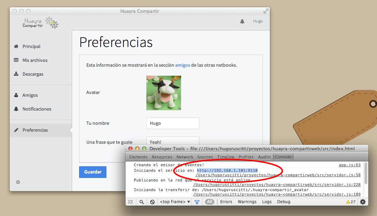
Task: Open Descargas from the sidebar
Action: (33, 74)
